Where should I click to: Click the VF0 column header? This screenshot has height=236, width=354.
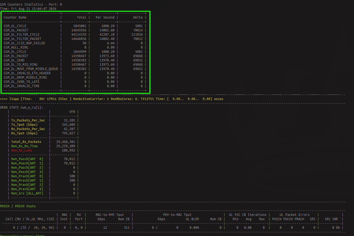point(72,112)
